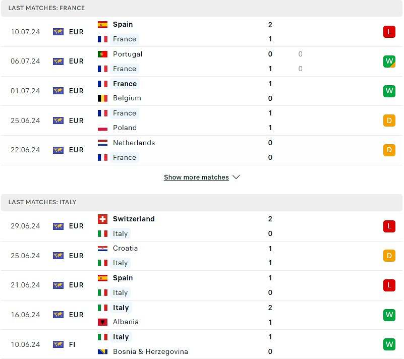Click the orange D badge for France vs Poland

pyautogui.click(x=389, y=121)
